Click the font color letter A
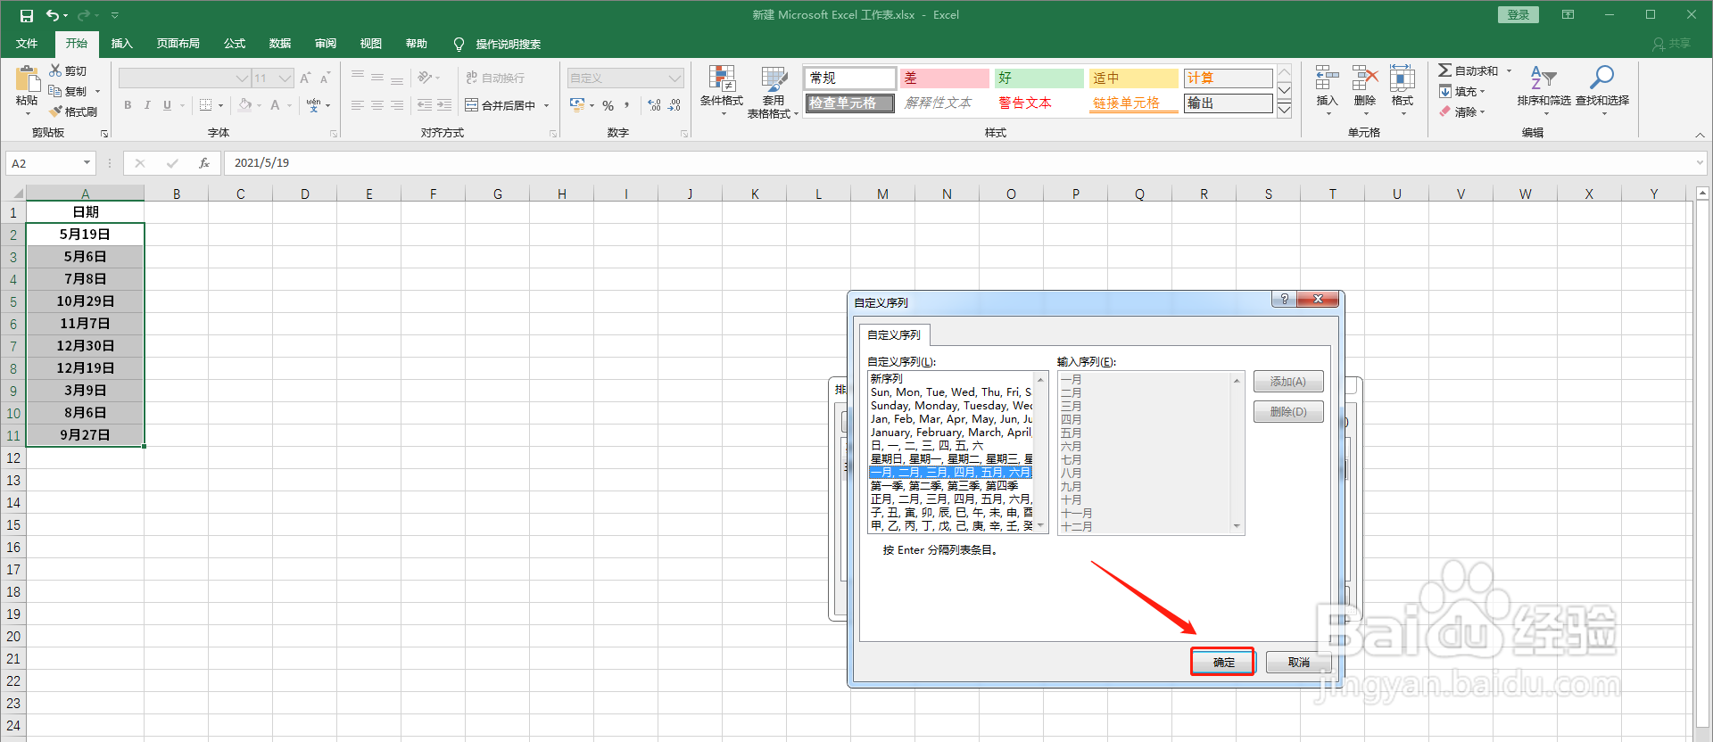The height and width of the screenshot is (742, 1713). [275, 105]
